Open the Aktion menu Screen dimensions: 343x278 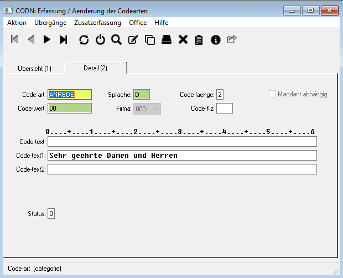coord(17,23)
